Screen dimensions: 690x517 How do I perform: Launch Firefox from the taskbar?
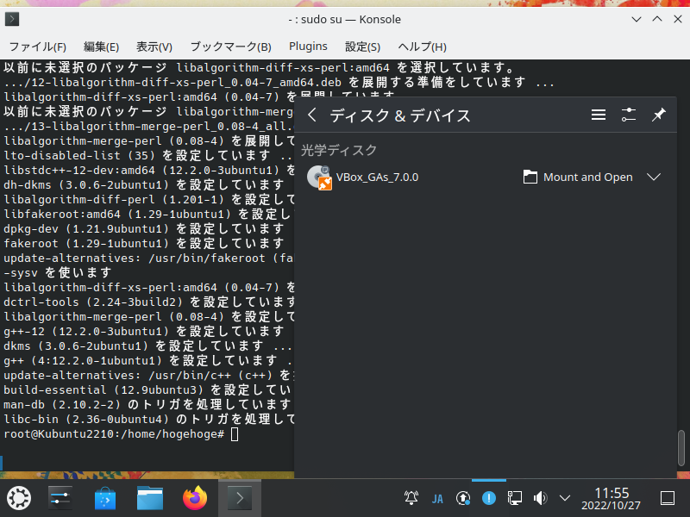(195, 498)
